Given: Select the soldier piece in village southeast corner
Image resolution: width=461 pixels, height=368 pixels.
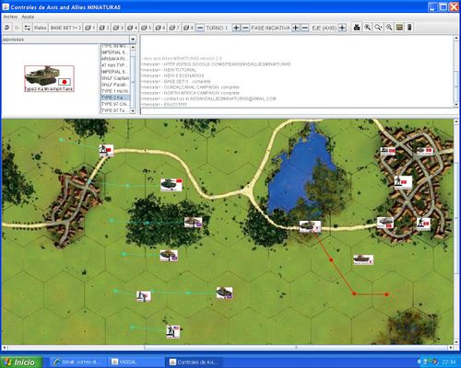Looking at the screenshot, I should click(x=423, y=224).
